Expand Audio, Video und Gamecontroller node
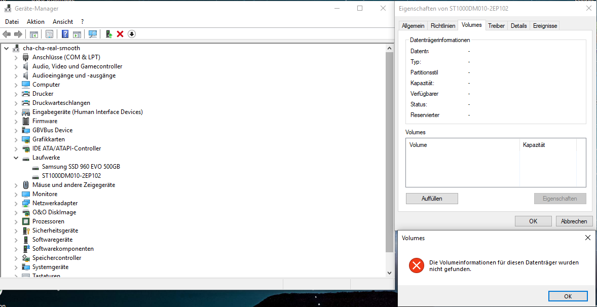 pyautogui.click(x=16, y=66)
